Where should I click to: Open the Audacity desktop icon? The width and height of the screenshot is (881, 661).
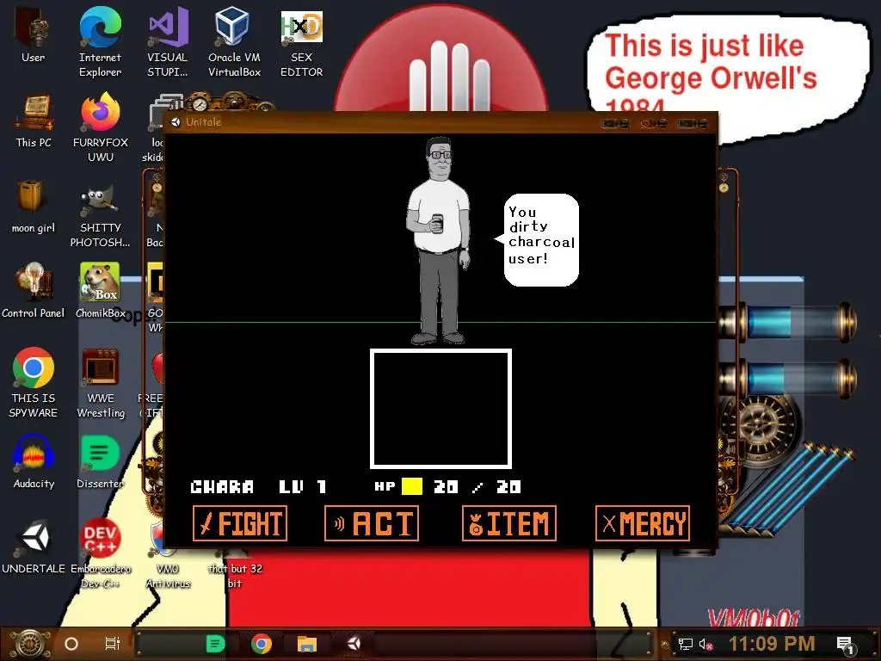34,461
